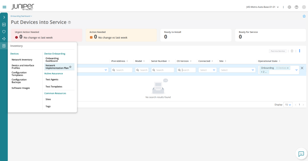Open the hamburger main menu

point(4,7)
